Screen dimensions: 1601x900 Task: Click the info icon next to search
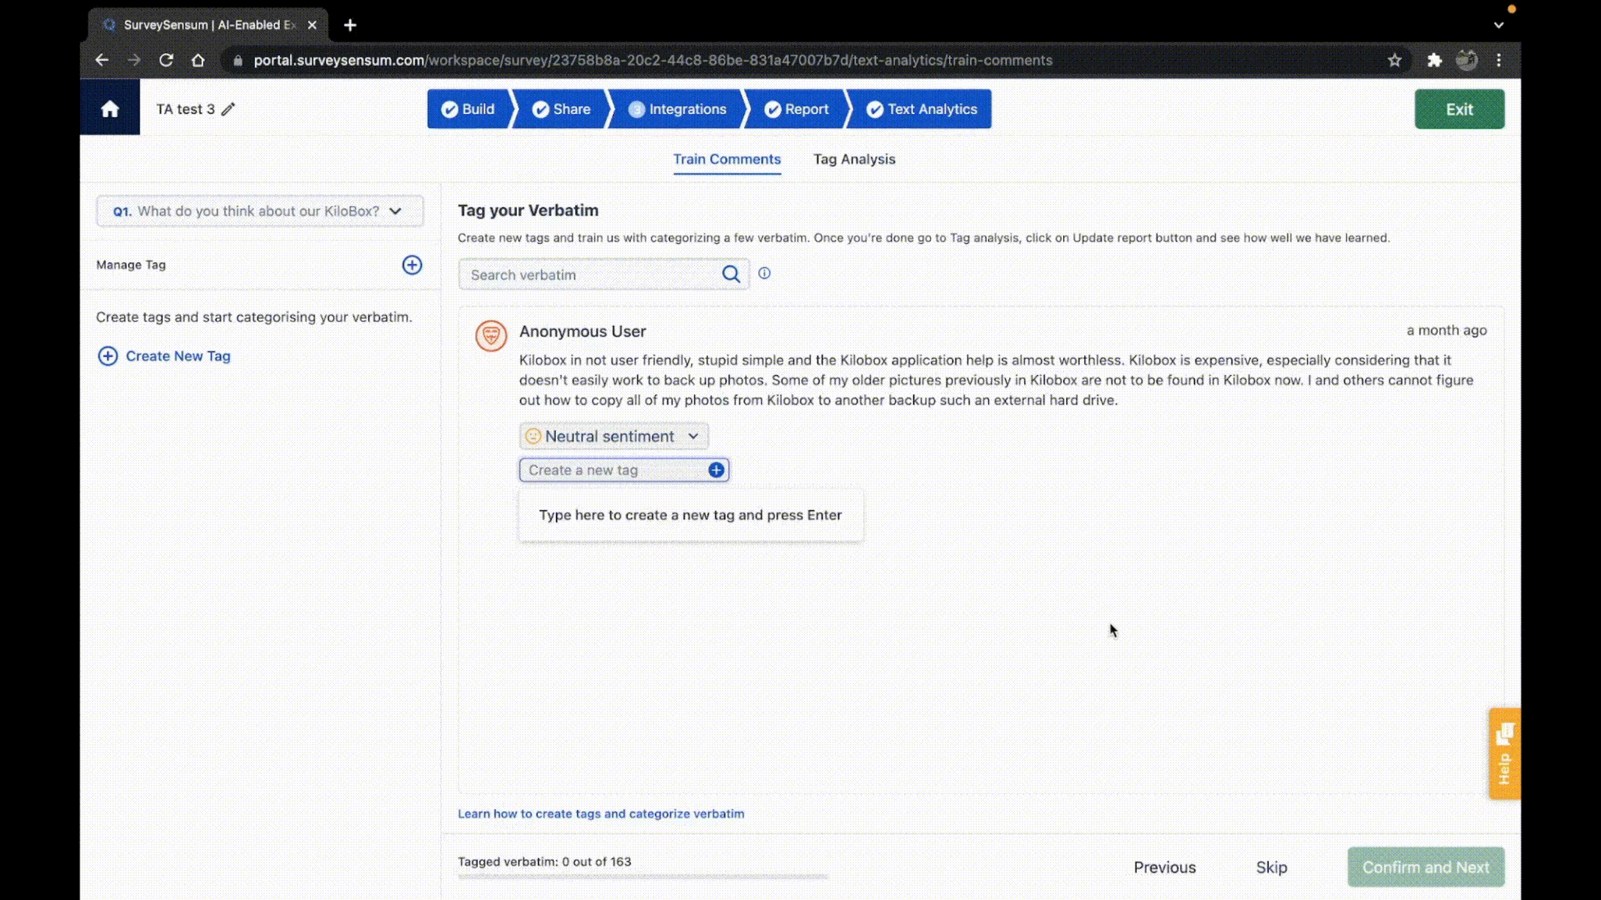(x=764, y=273)
